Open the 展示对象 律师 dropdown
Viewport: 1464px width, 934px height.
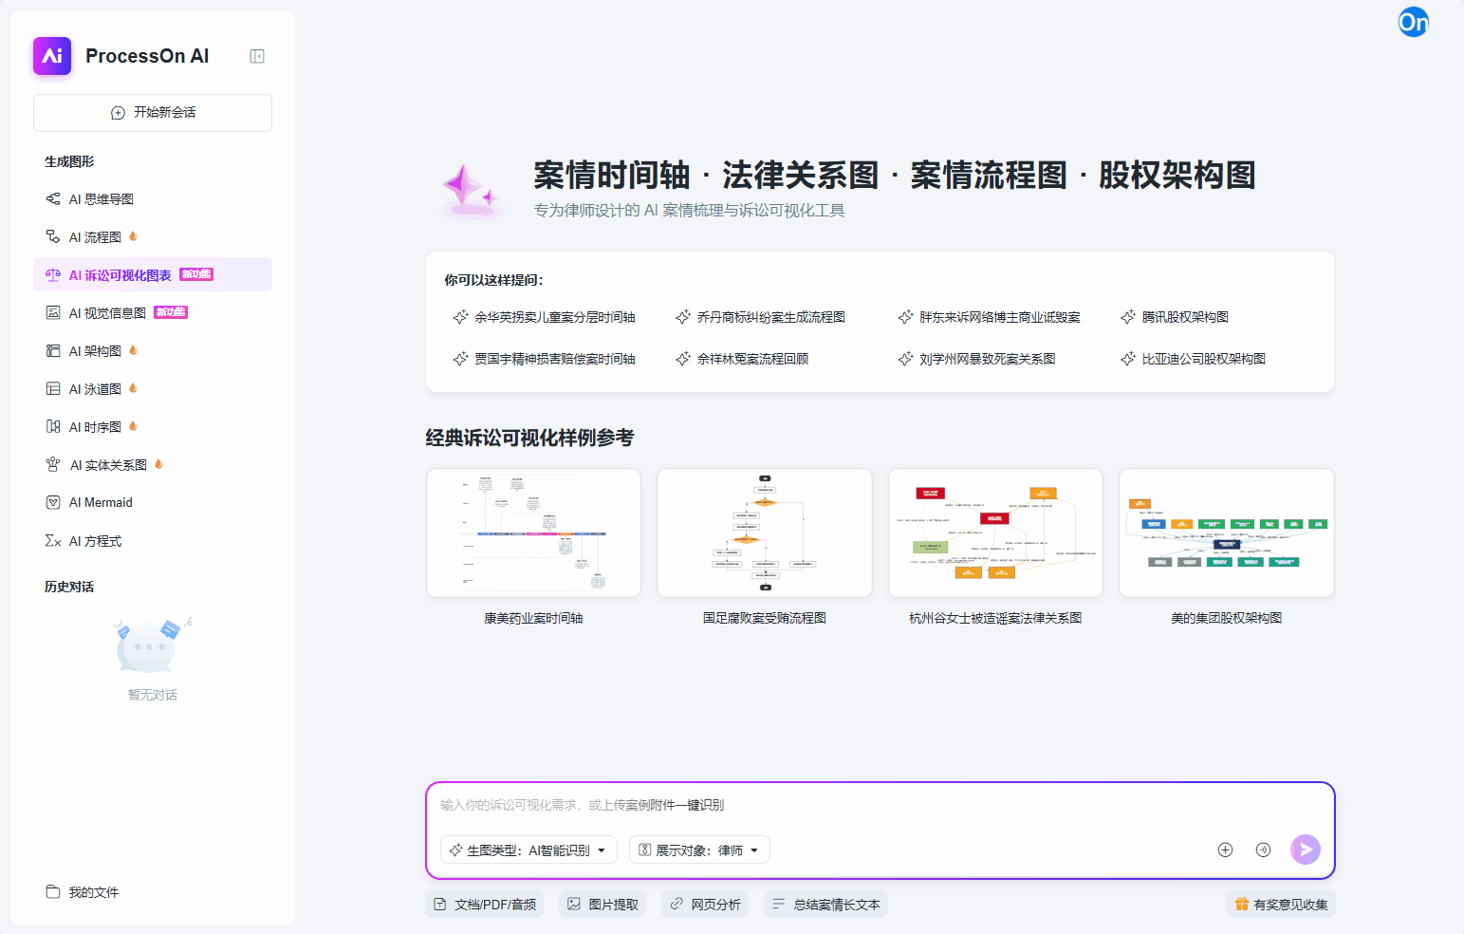(x=699, y=850)
